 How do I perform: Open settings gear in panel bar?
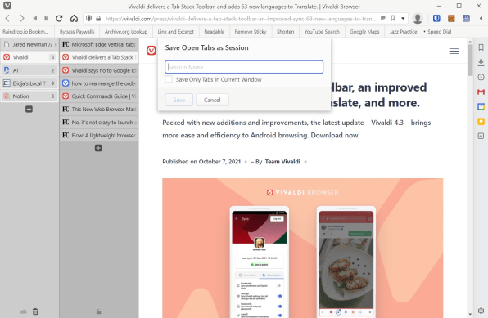(481, 311)
